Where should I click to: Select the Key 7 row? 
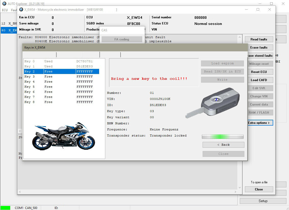pos(62,97)
